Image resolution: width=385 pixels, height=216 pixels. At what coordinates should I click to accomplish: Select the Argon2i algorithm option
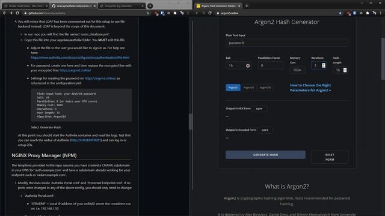coord(233,88)
